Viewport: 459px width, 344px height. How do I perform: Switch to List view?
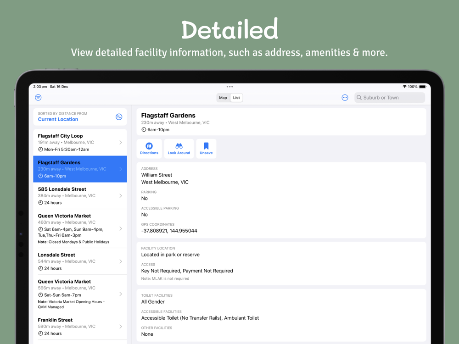tap(236, 98)
